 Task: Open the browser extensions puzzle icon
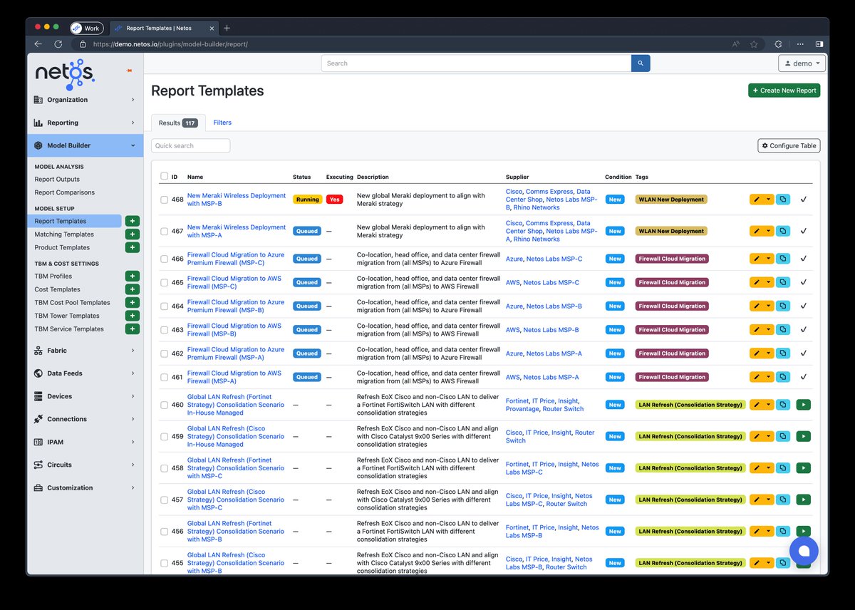click(779, 44)
